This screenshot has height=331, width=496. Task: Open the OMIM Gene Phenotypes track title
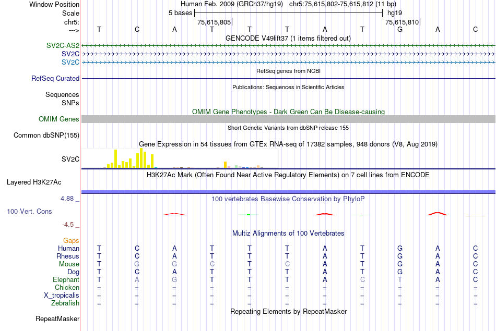288,112
